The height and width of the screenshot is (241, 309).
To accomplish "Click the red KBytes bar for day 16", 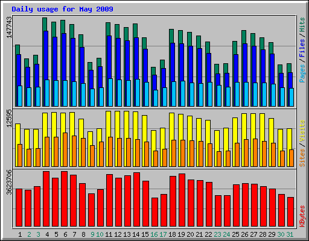I will [x=154, y=212].
